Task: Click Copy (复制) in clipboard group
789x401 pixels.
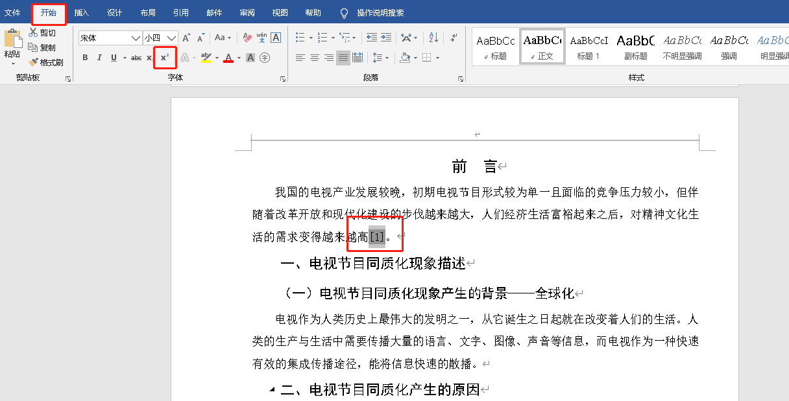Action: tap(42, 47)
